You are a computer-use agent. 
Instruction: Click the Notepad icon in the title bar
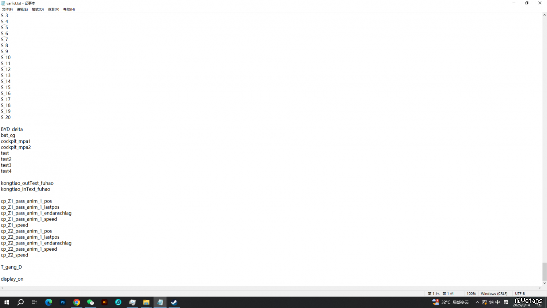[x=3, y=3]
